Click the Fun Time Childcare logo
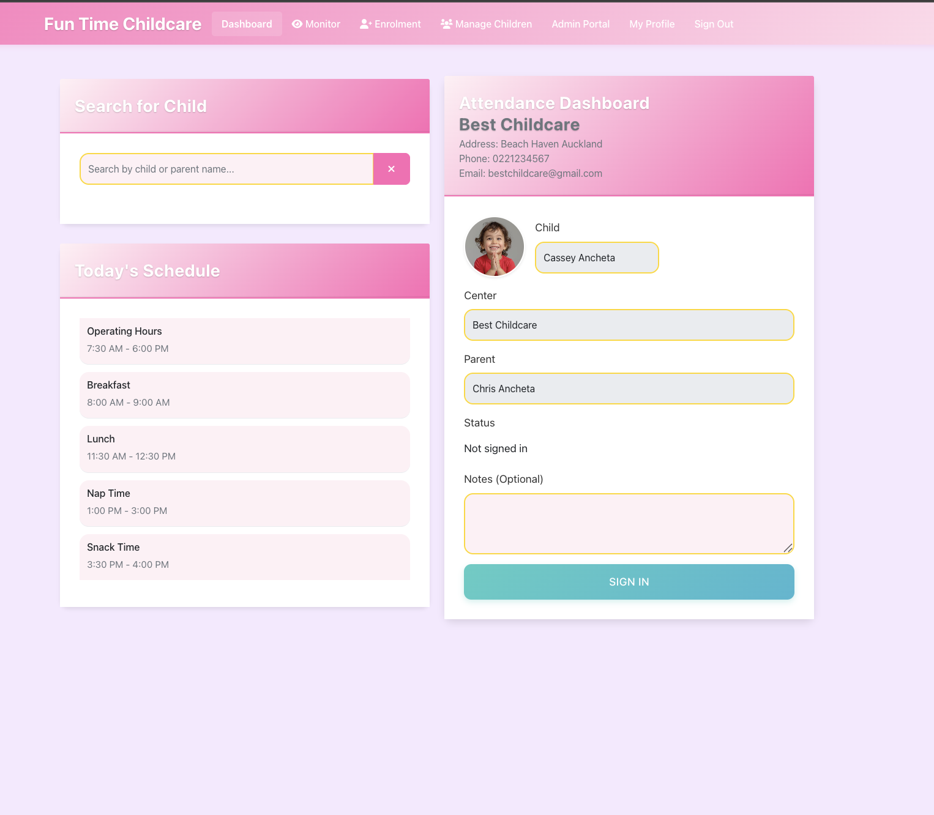Image resolution: width=934 pixels, height=815 pixels. 122,24
